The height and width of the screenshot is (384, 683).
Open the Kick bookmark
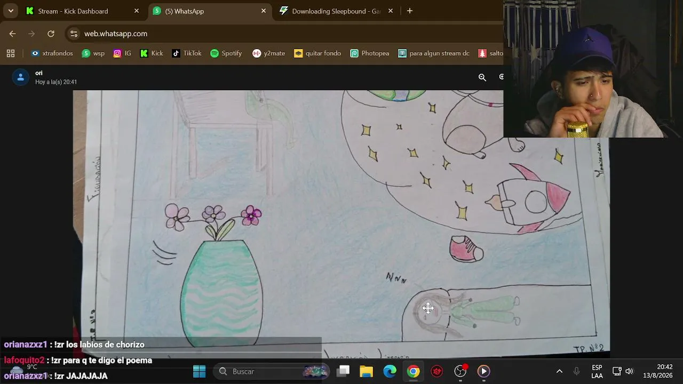click(x=152, y=53)
